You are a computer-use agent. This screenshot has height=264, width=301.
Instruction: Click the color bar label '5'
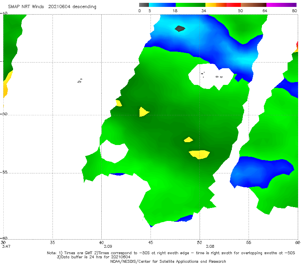150,11
